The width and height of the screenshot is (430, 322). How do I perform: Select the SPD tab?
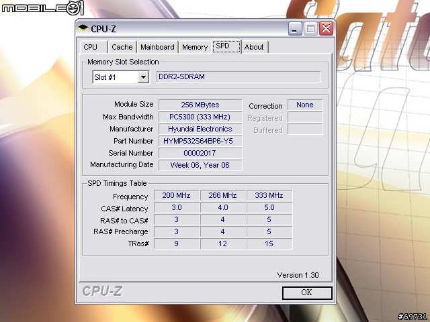pyautogui.click(x=226, y=46)
